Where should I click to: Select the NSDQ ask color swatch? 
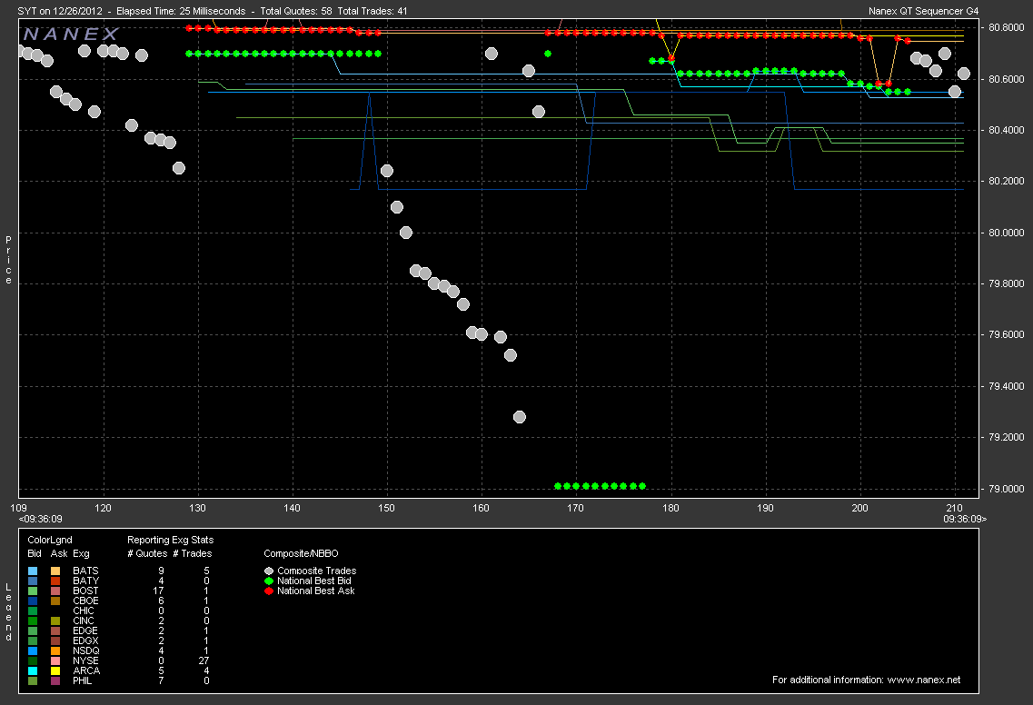(x=55, y=651)
